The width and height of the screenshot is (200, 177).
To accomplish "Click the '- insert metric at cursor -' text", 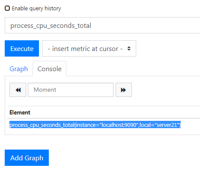I will 85,49.
